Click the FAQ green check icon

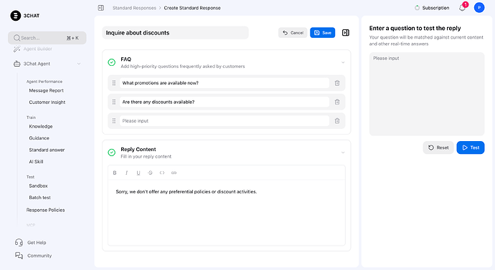(x=111, y=62)
